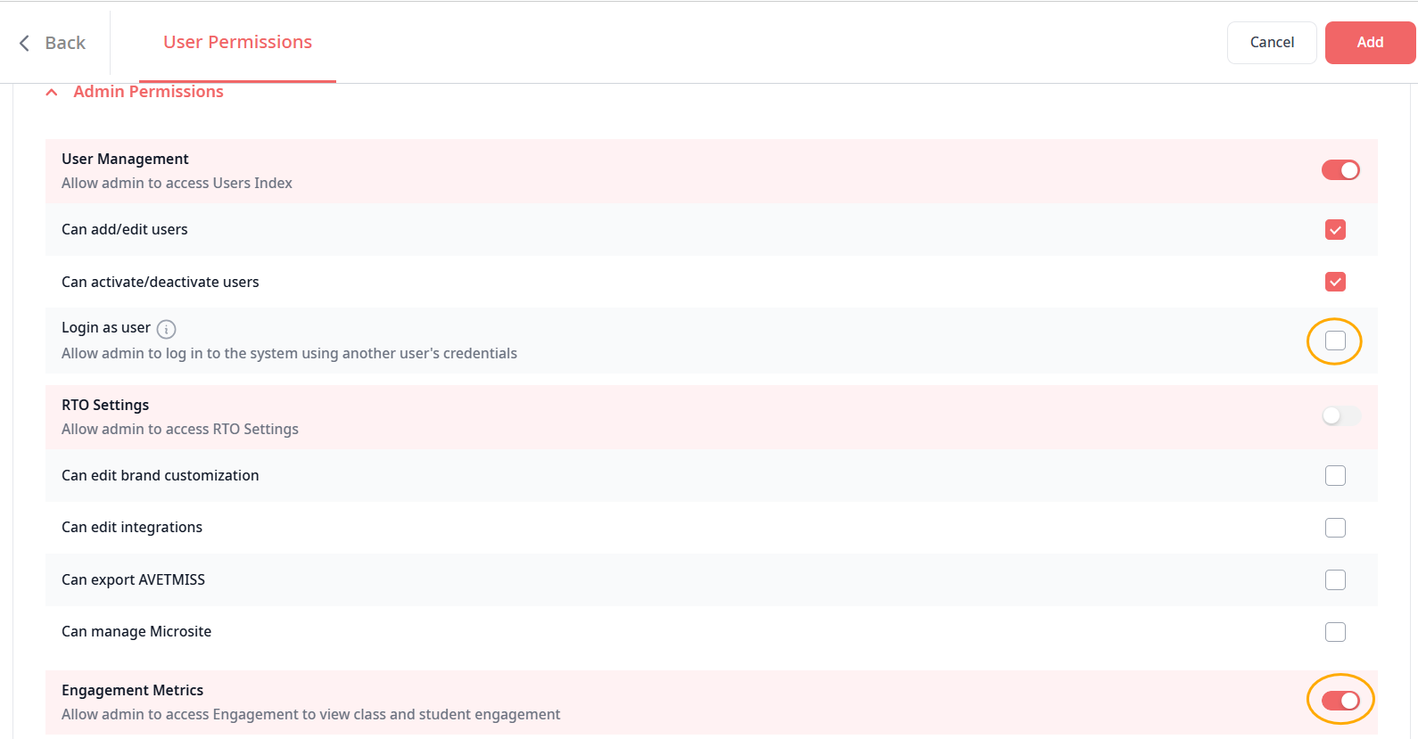Uncheck Can add/edit users checkbox
The height and width of the screenshot is (739, 1418).
(x=1335, y=230)
